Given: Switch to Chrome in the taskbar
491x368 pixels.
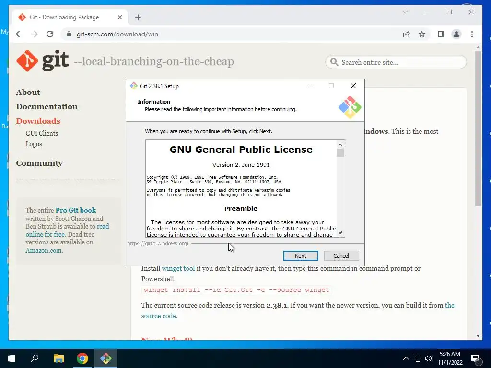Looking at the screenshot, I should coord(82,358).
